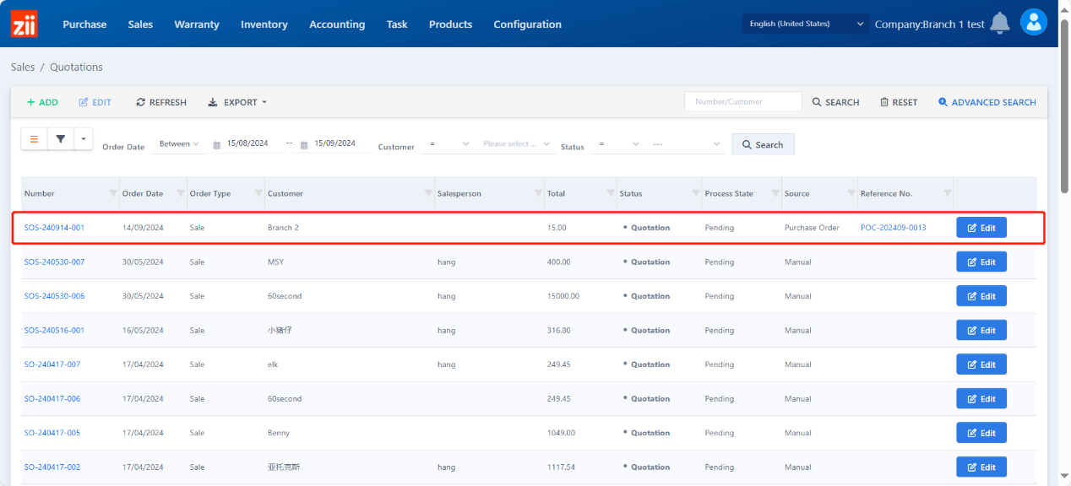Open the notification bell

[1000, 24]
